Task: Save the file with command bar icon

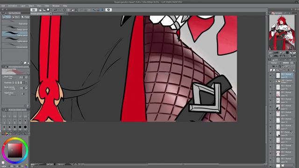Action: pyautogui.click(x=48, y=10)
